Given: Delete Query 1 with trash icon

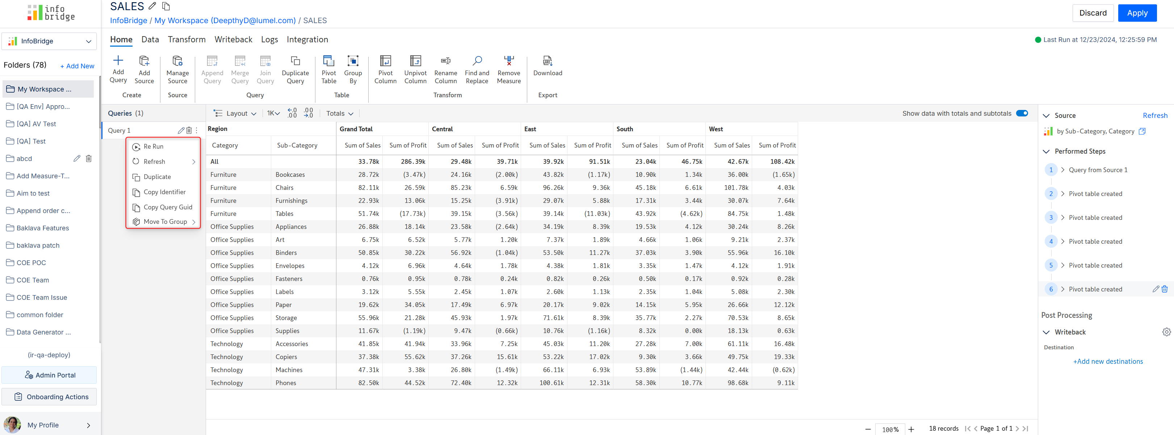Looking at the screenshot, I should tap(189, 131).
